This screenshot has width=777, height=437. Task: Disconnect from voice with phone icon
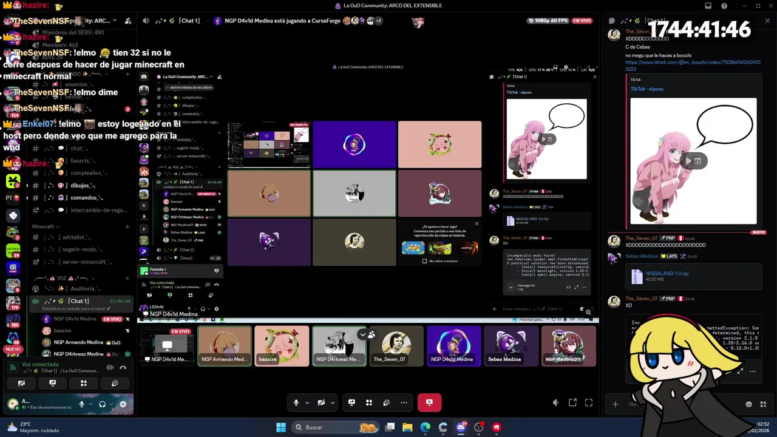123,367
